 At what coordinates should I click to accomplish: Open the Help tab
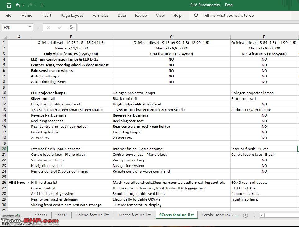(177, 16)
